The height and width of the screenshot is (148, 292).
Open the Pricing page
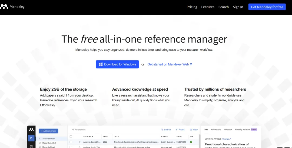tap(192, 7)
